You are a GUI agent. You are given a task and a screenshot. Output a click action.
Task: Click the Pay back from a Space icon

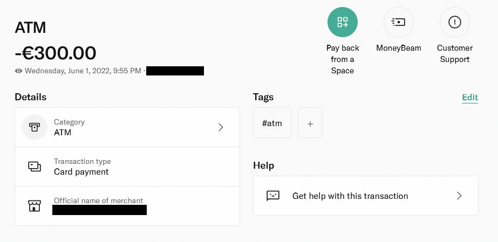tap(343, 22)
